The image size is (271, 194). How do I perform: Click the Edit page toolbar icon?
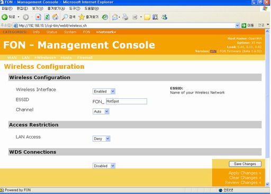click(135, 17)
